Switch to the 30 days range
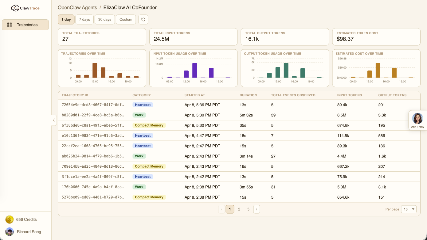The image size is (427, 240). tap(104, 19)
